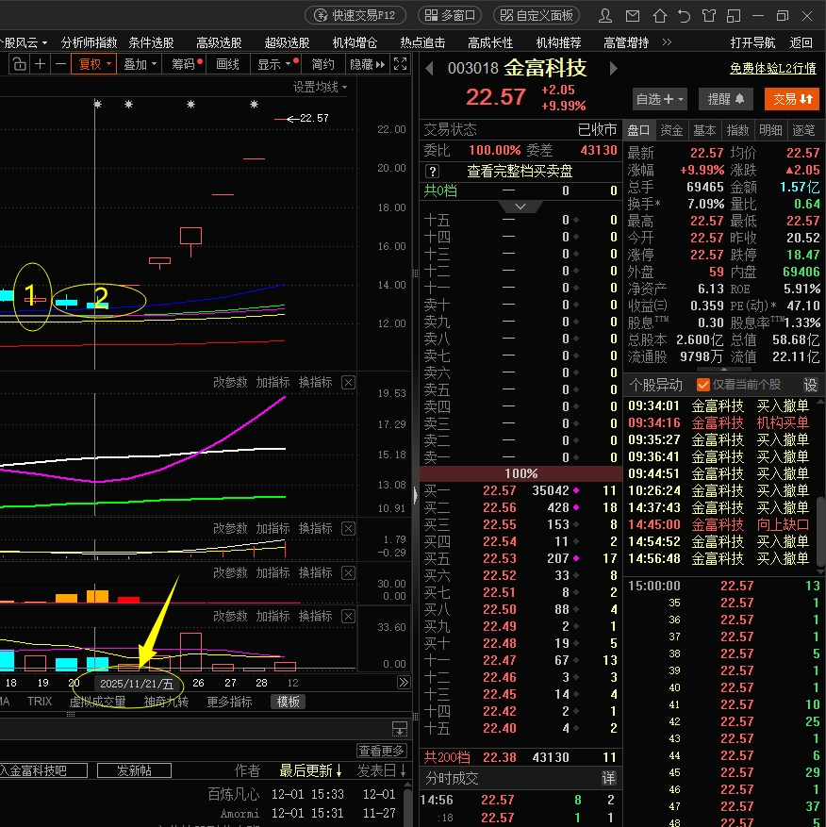Click the 个股异动 list scrollbar
This screenshot has width=826, height=827.
click(820, 530)
